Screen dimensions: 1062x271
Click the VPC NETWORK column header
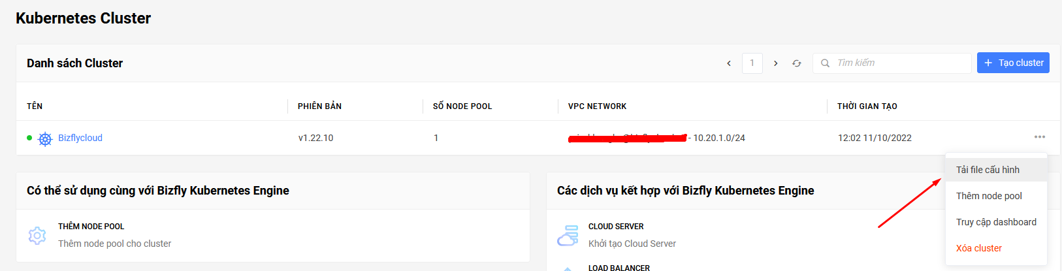click(x=597, y=106)
